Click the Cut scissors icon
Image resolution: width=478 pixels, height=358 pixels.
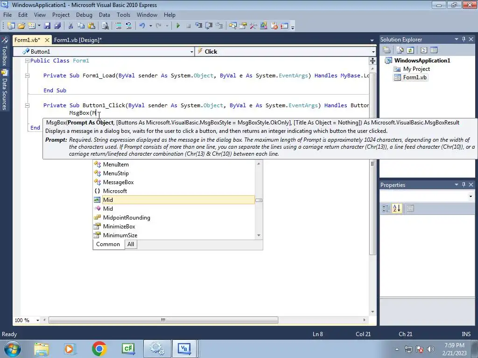(x=71, y=26)
